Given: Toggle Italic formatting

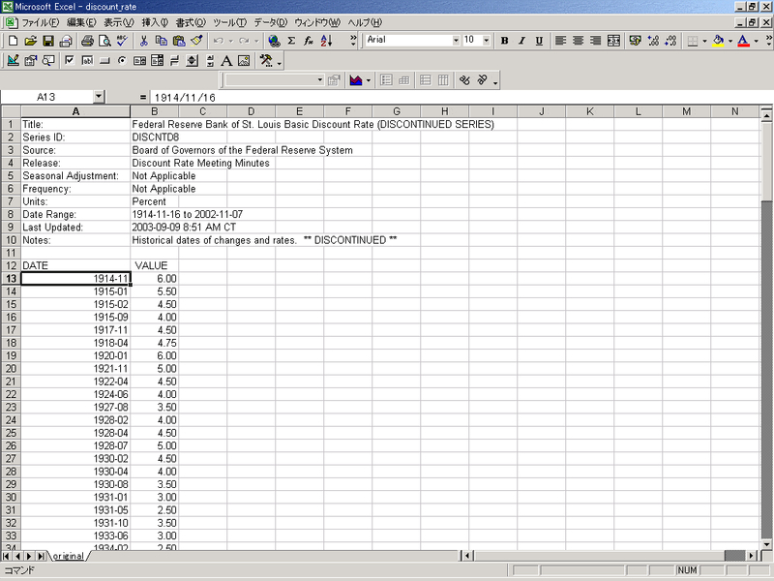Looking at the screenshot, I should click(x=521, y=41).
